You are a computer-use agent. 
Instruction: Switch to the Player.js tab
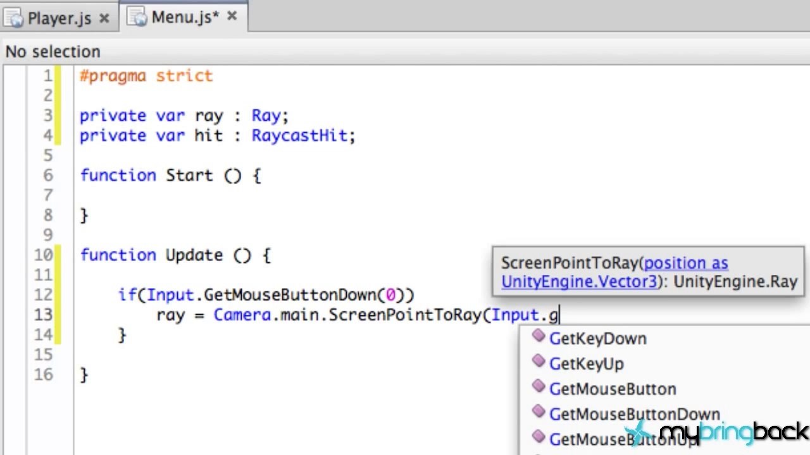pos(59,18)
